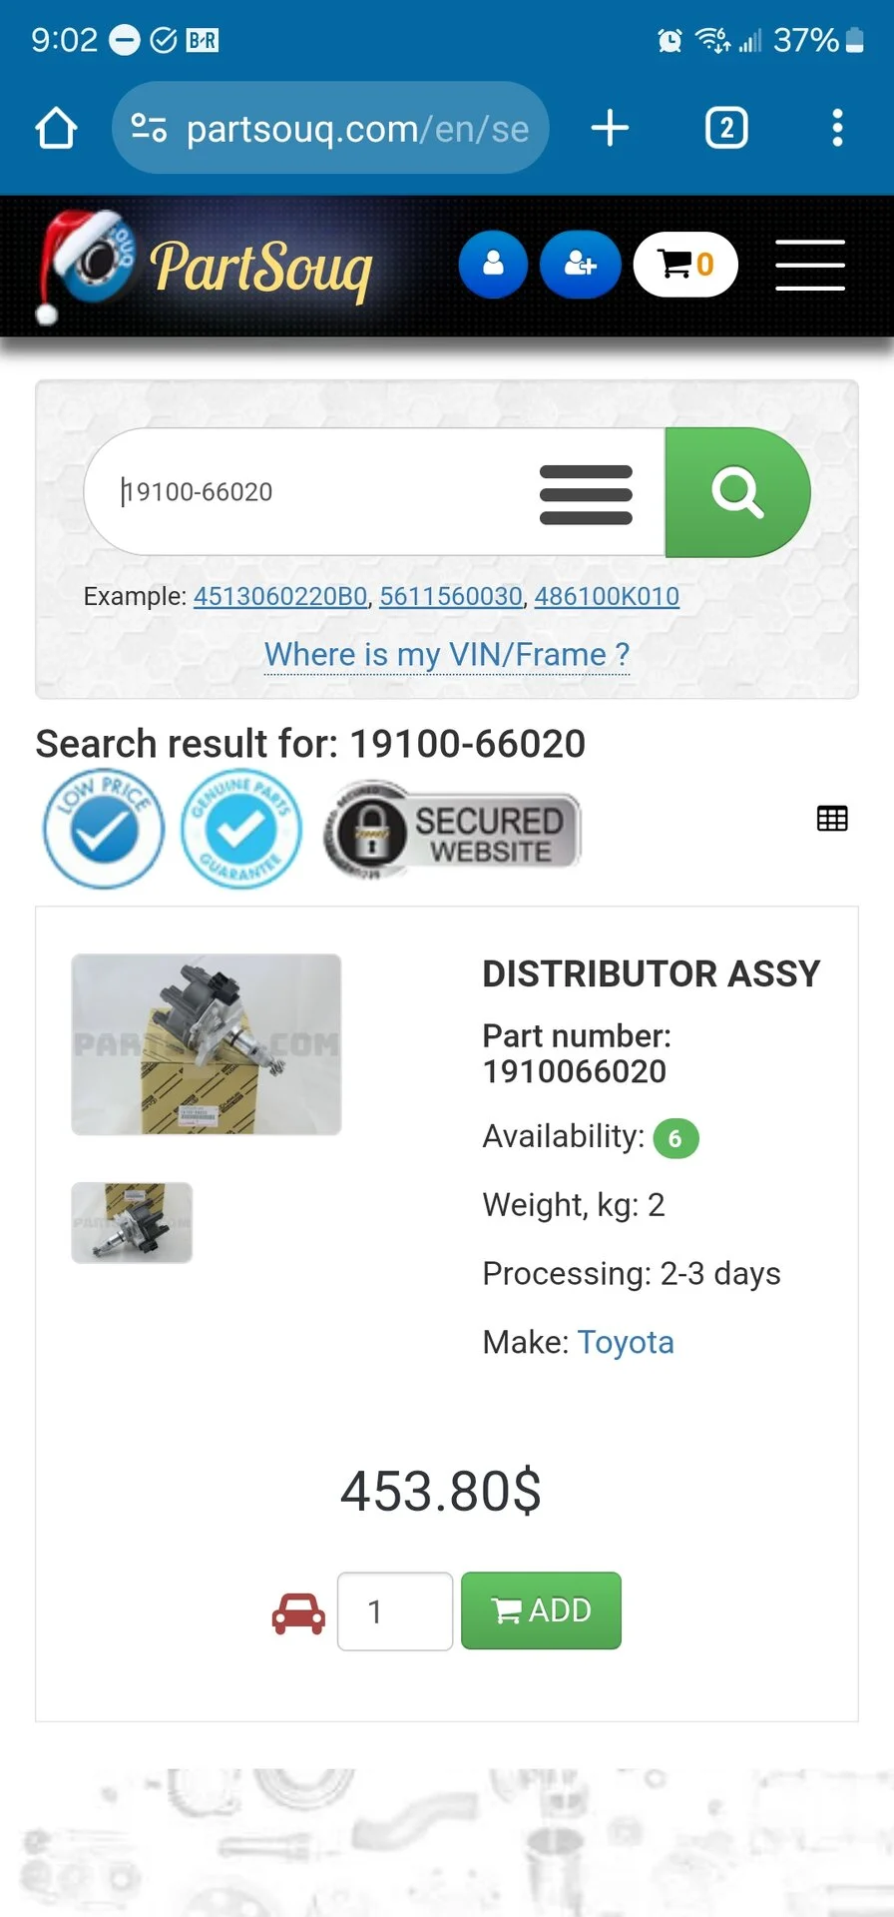Focus the part number search field
The height and width of the screenshot is (1917, 894).
click(x=309, y=492)
